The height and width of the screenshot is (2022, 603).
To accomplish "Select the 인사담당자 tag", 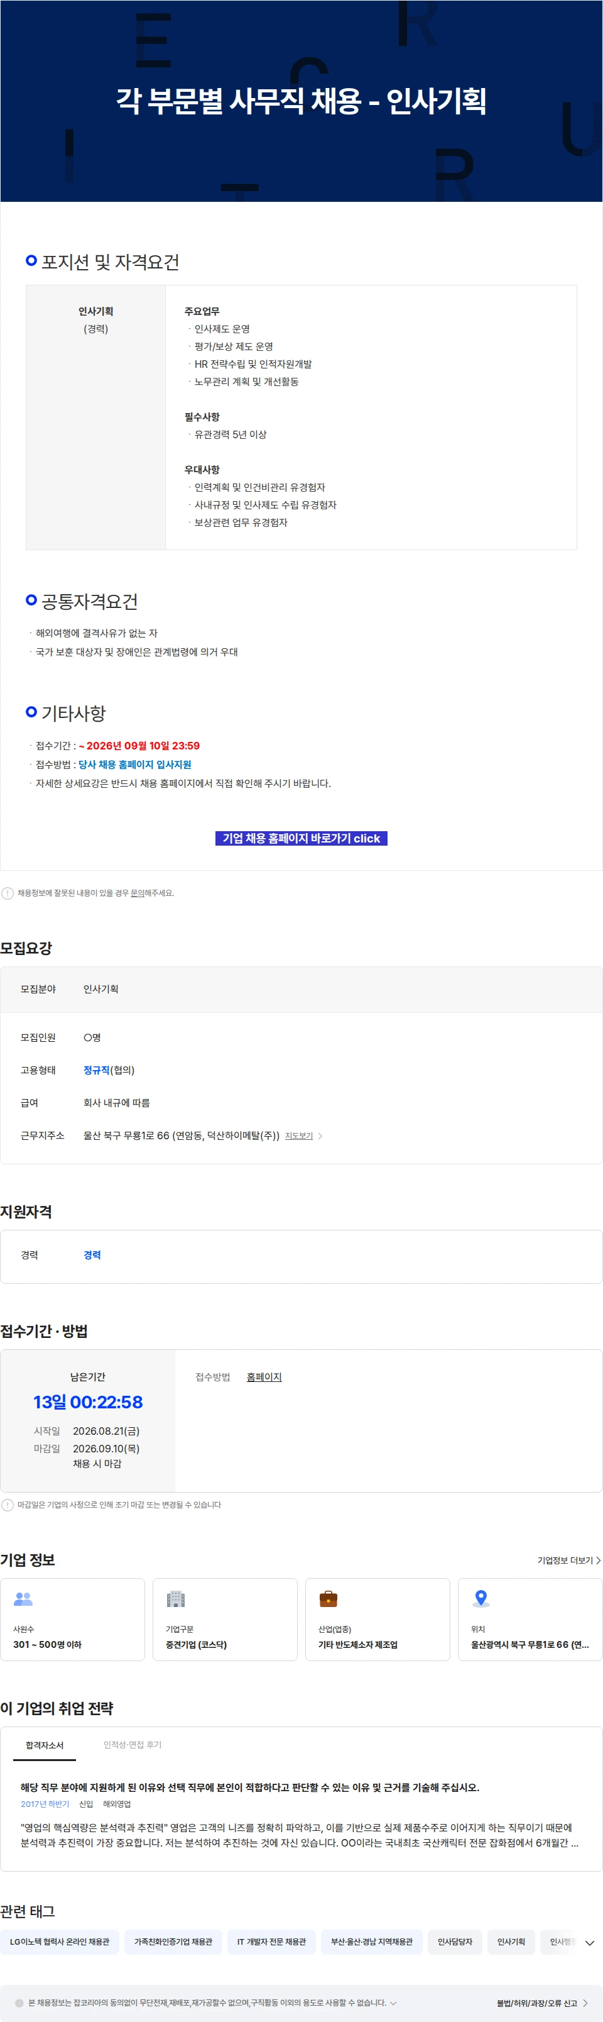I will pos(455,1941).
